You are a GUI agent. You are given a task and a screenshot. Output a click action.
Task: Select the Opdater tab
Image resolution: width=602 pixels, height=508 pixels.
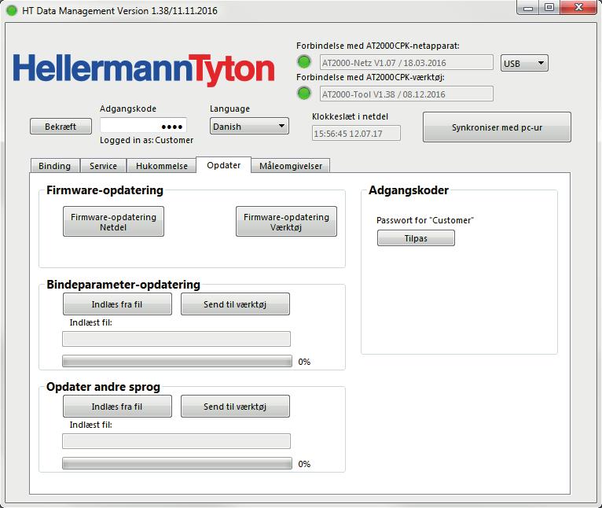coord(223,165)
